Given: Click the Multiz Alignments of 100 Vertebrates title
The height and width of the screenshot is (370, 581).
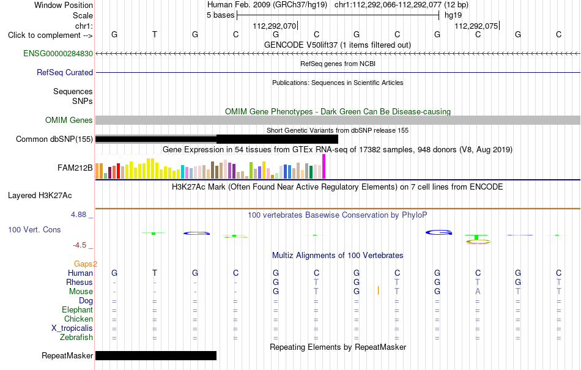Looking at the screenshot, I should click(x=338, y=255).
